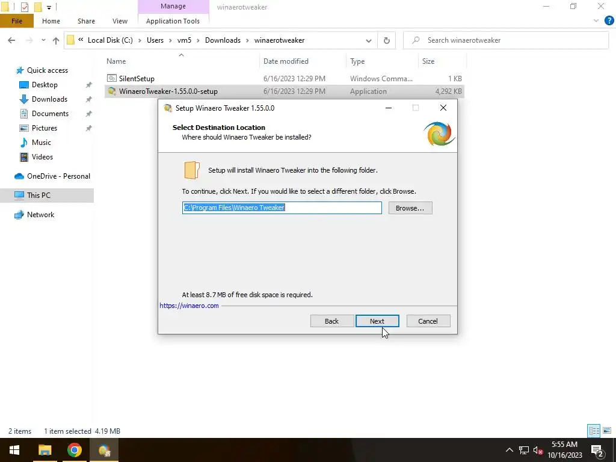Open Documents in the navigation pane
The height and width of the screenshot is (462, 616).
click(50, 114)
